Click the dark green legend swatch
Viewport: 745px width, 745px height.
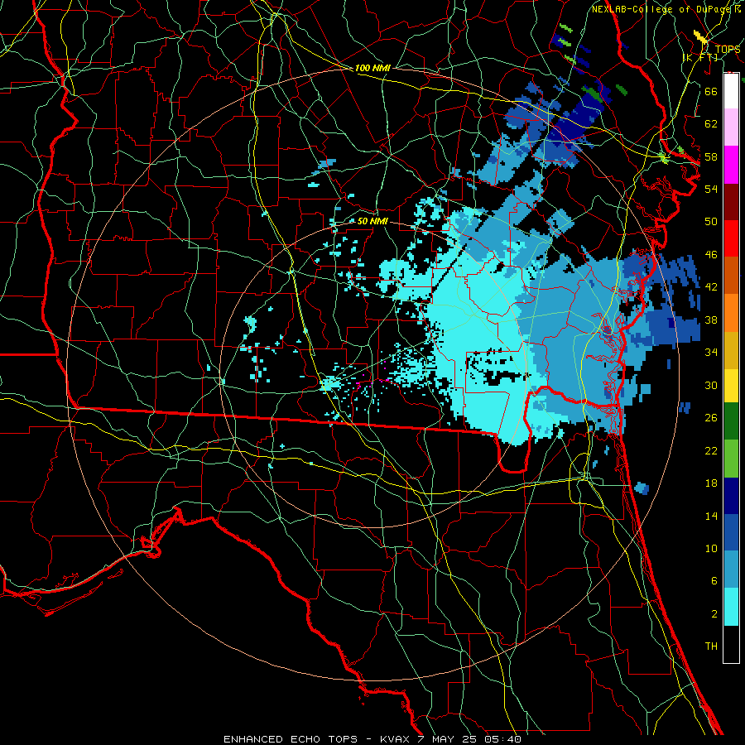pos(731,421)
